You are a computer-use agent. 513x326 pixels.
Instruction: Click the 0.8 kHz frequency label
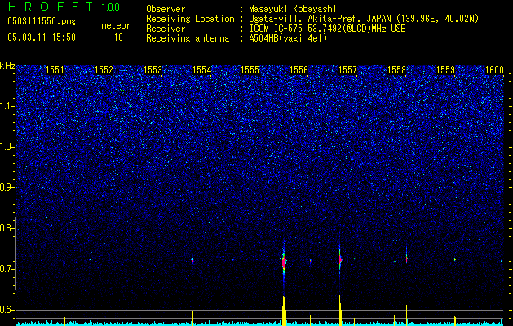[x=7, y=228]
